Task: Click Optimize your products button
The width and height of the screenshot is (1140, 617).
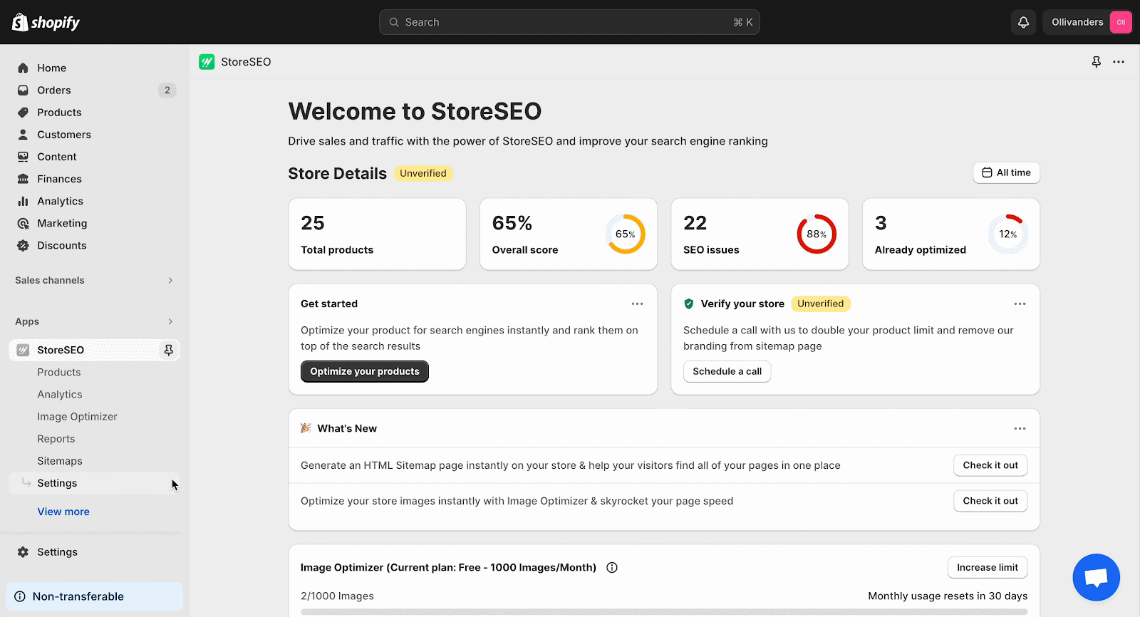Action: [365, 371]
